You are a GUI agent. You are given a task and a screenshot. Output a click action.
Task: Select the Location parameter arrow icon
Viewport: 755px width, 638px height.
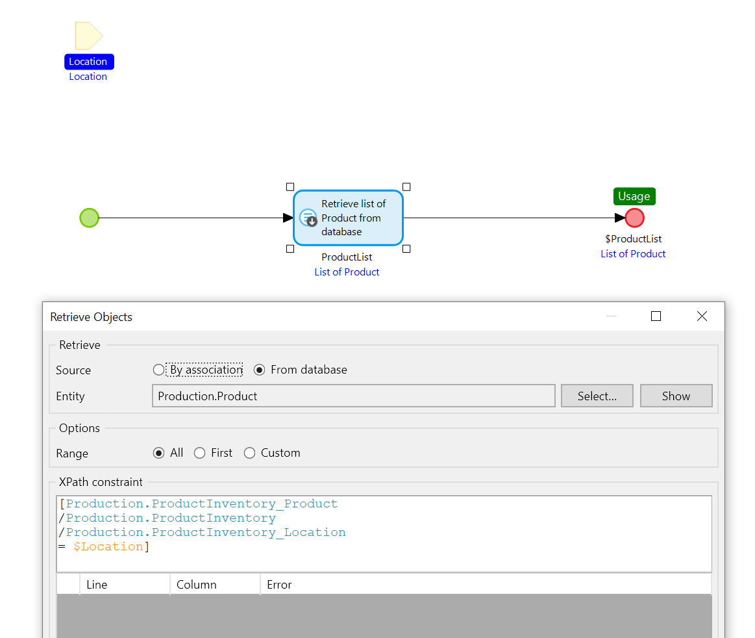[88, 36]
